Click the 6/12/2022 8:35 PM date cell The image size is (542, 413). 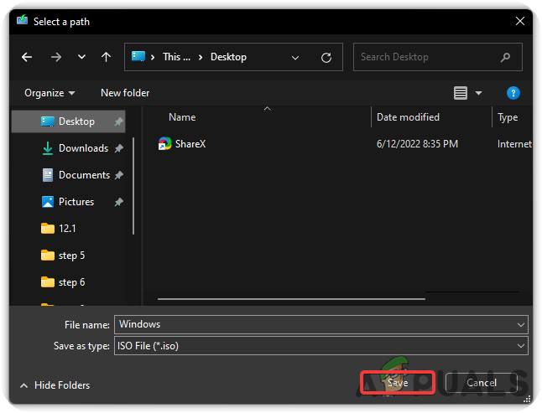417,144
